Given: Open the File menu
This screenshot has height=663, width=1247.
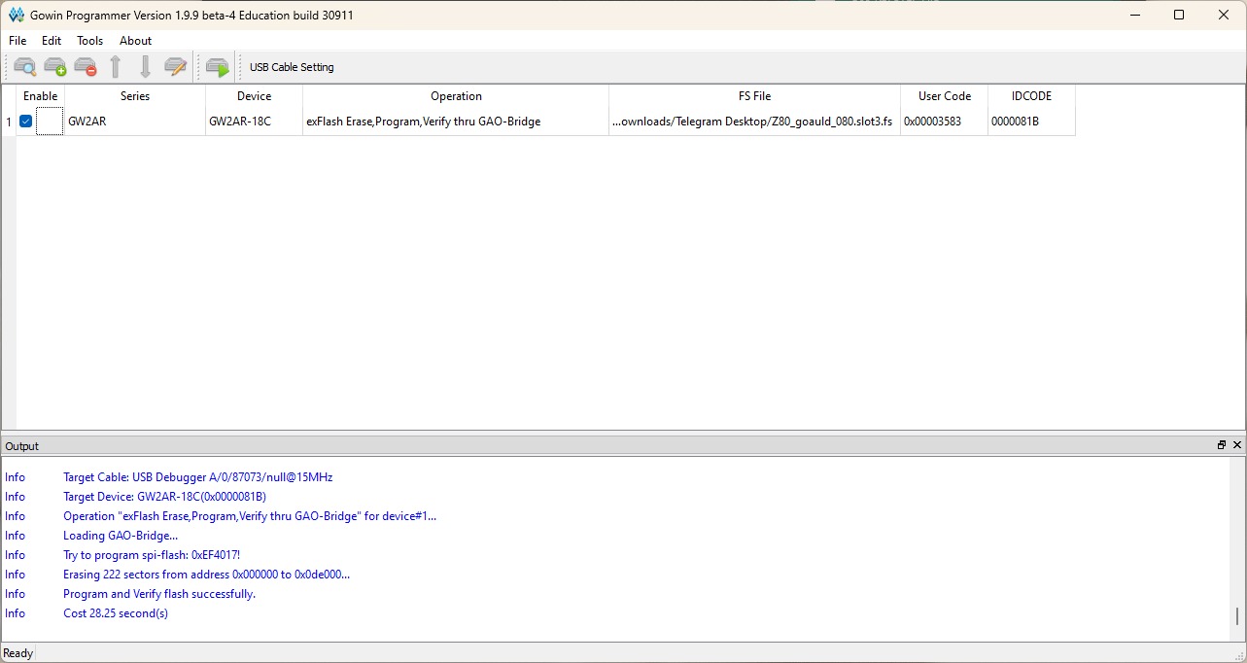Looking at the screenshot, I should click(x=17, y=41).
